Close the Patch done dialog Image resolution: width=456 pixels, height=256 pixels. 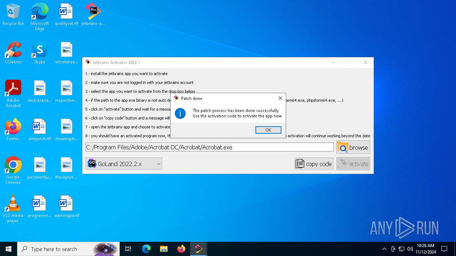click(x=280, y=98)
